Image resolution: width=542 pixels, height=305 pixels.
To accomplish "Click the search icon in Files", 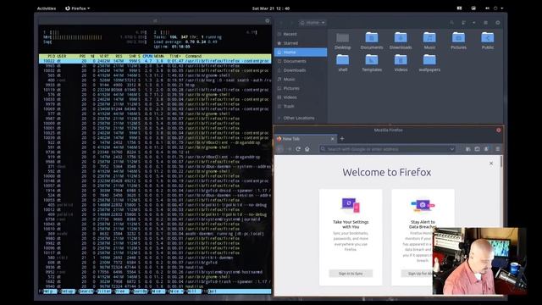I will point(451,23).
